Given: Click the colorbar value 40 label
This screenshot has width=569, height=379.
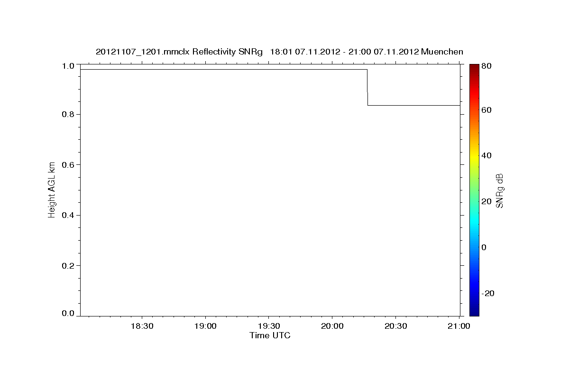Looking at the screenshot, I should 486,156.
